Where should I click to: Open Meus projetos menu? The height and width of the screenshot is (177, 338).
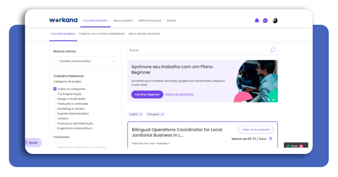point(123,20)
